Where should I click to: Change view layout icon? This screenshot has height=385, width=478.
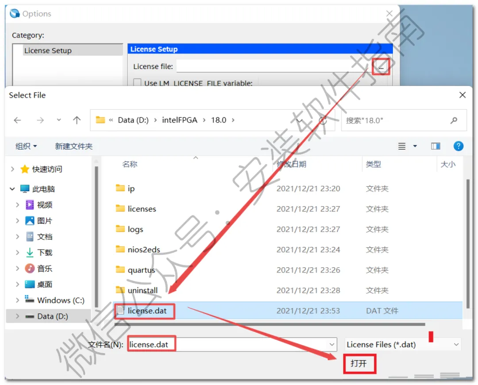402,146
